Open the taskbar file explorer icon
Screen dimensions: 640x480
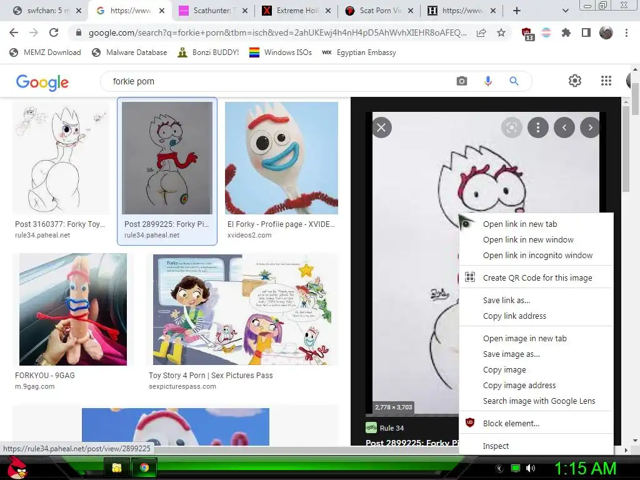pos(117,467)
